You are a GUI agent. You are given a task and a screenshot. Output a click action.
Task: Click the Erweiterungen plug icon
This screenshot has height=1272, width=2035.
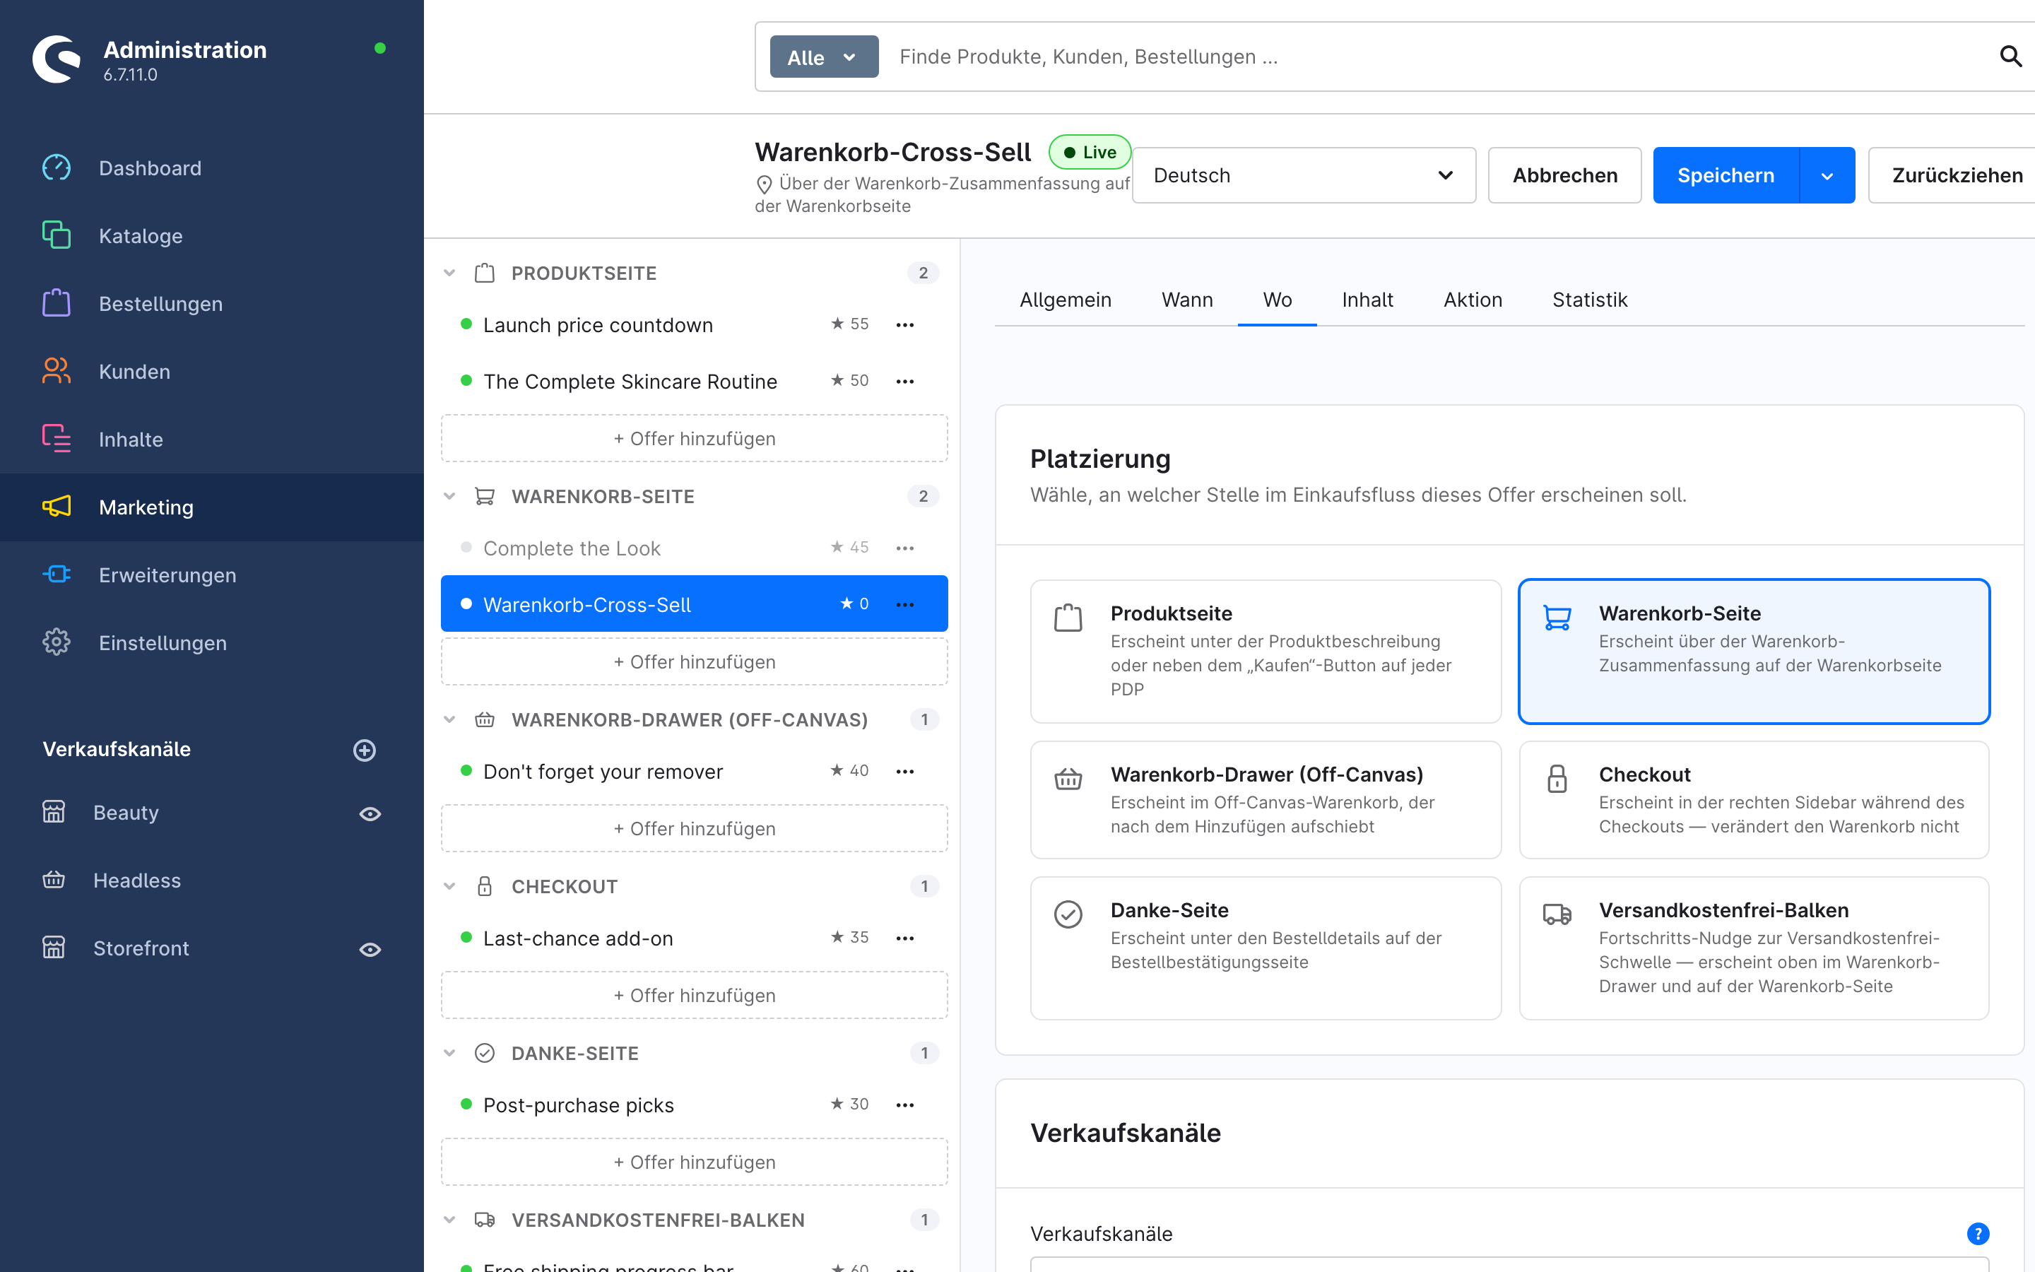point(57,575)
